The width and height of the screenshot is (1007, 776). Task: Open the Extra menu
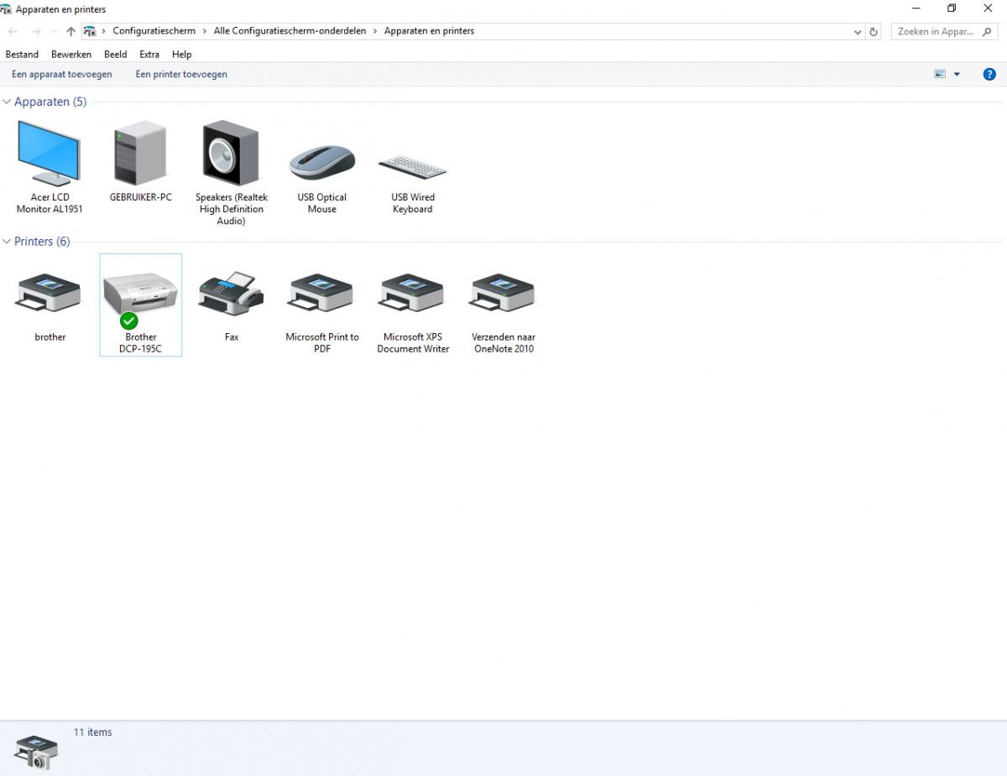point(149,54)
